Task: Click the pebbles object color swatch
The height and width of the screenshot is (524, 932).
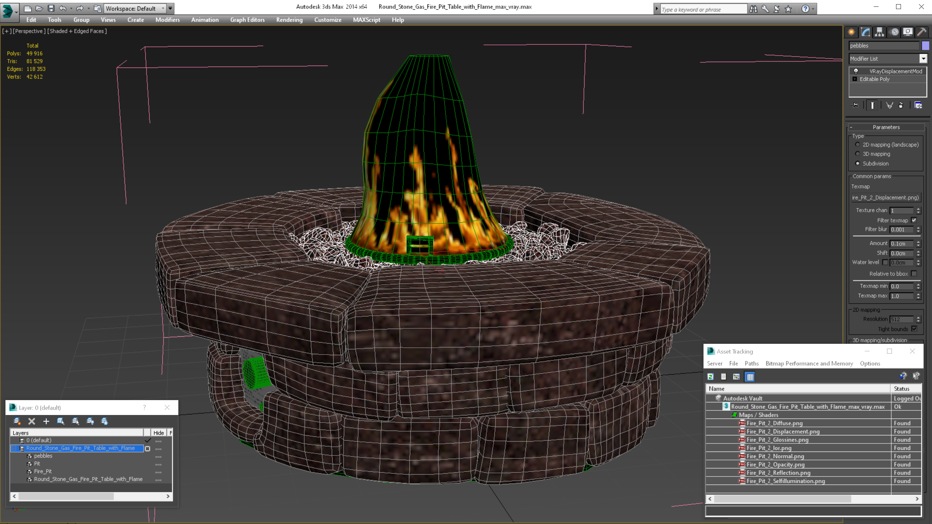Action: click(925, 46)
